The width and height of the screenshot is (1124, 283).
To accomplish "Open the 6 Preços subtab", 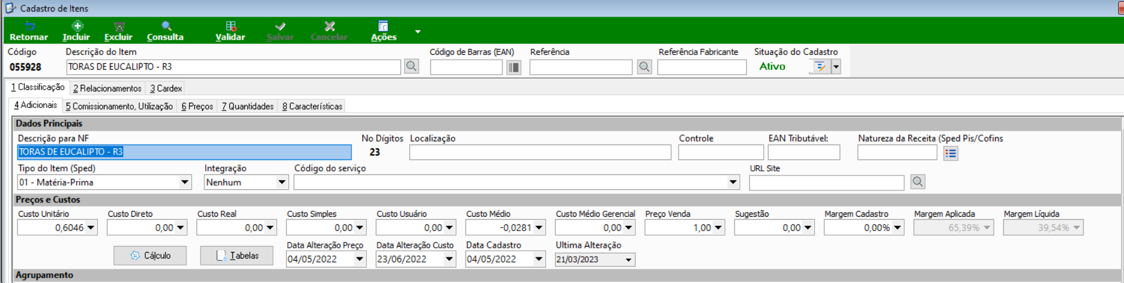I will pyautogui.click(x=197, y=106).
